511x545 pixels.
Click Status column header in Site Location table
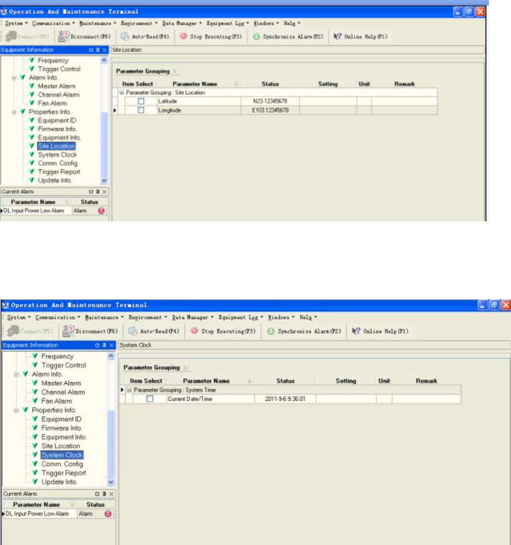[270, 84]
